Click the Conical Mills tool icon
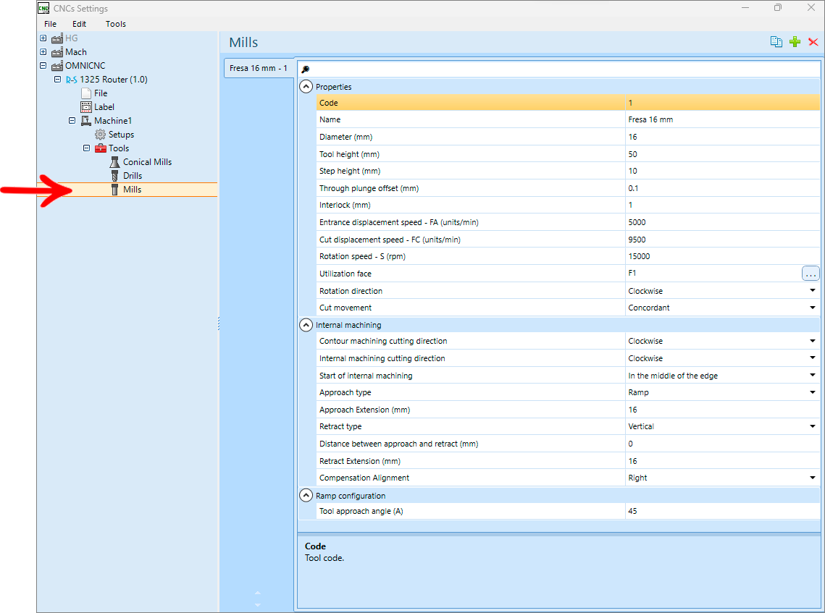The height and width of the screenshot is (613, 825). (114, 162)
